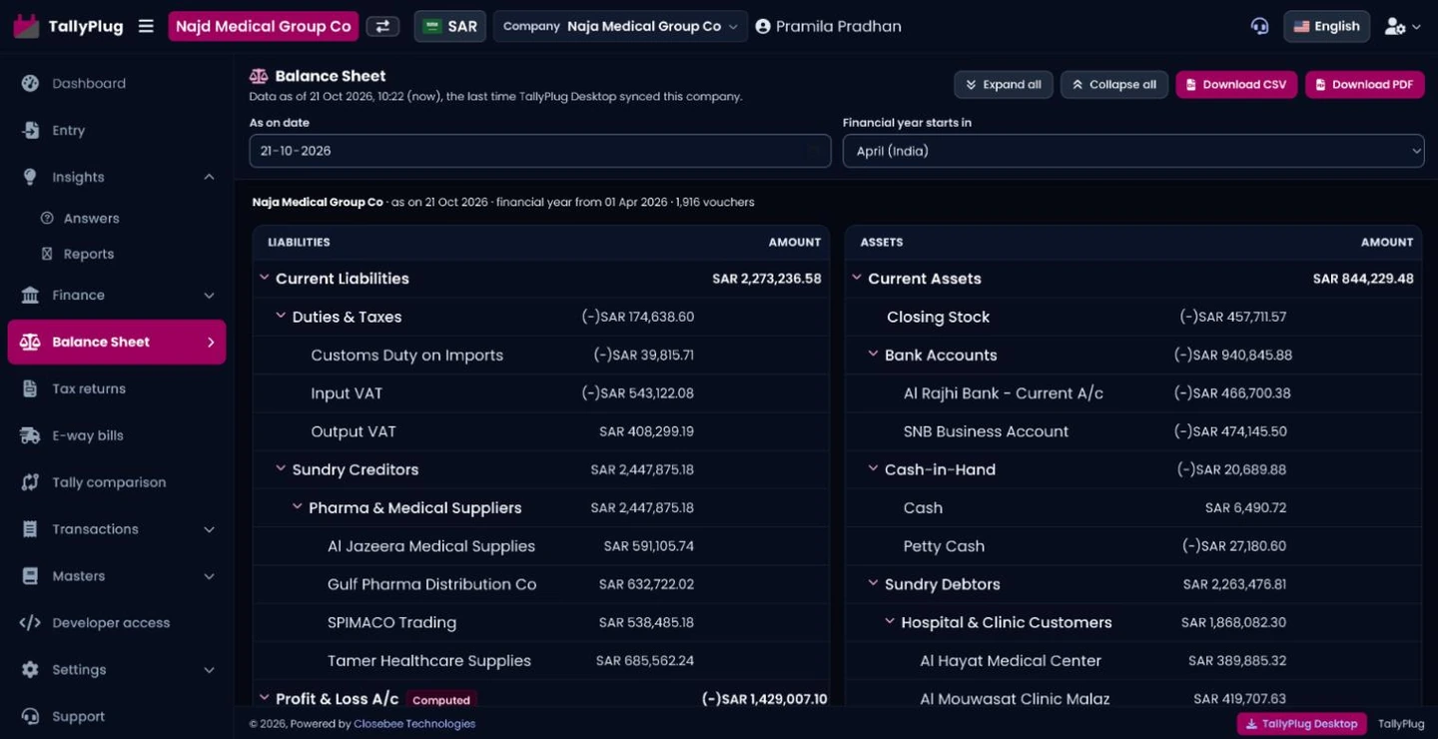Screen dimensions: 1438x739
Task: Toggle the hamburger sidebar menu
Action: point(146,26)
